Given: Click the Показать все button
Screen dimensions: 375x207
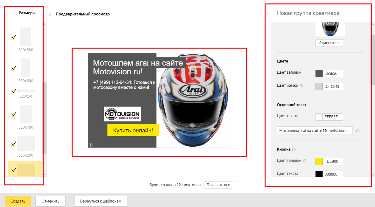Looking at the screenshot, I should click(x=218, y=185).
